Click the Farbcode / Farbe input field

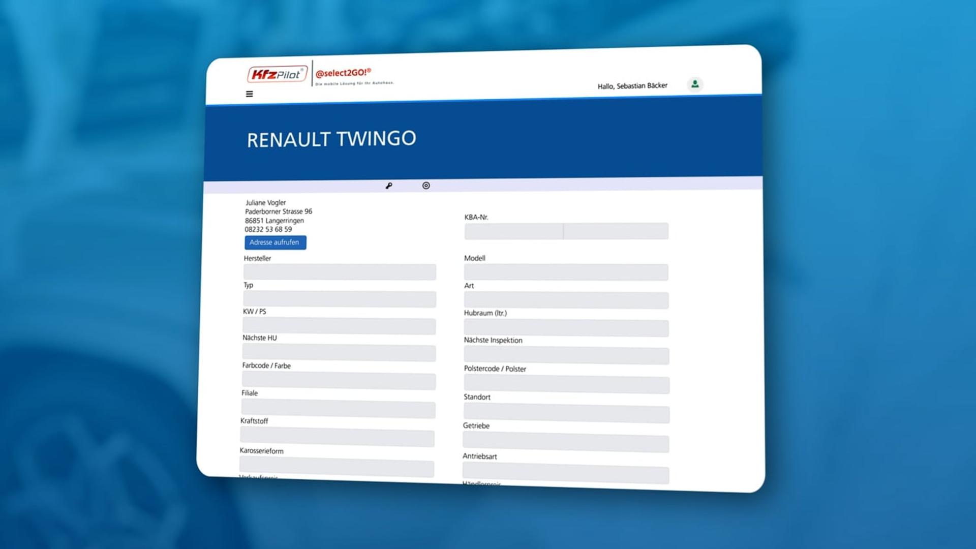point(339,381)
